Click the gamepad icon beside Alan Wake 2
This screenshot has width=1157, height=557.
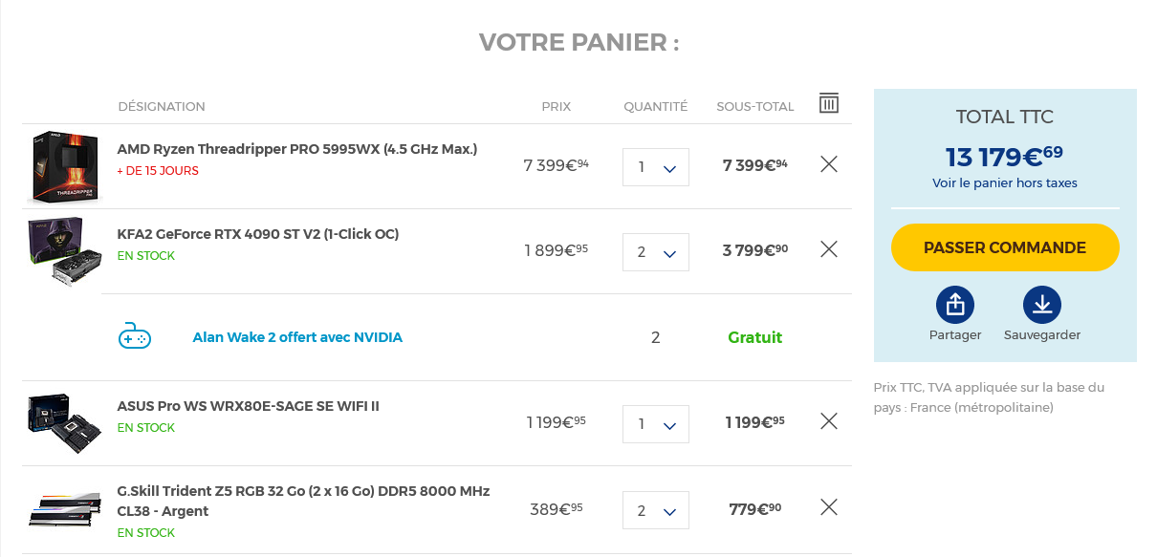tap(134, 336)
